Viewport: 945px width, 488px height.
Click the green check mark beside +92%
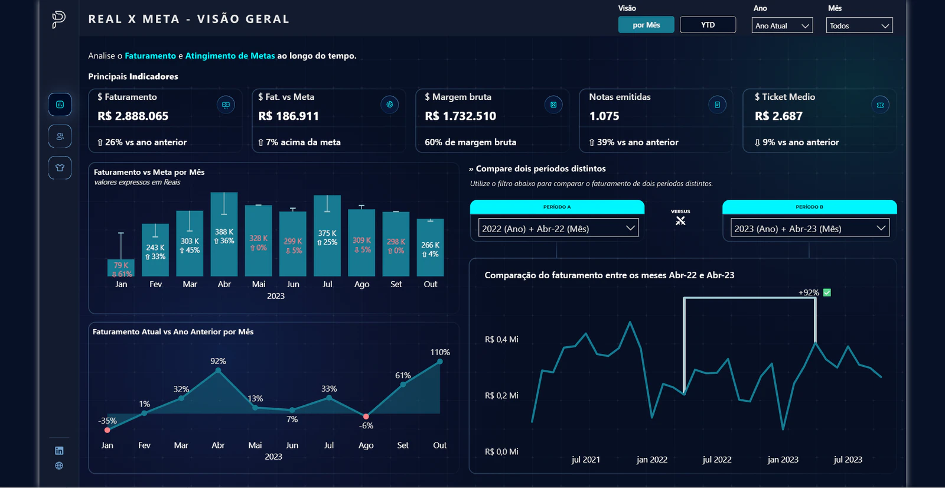(827, 292)
